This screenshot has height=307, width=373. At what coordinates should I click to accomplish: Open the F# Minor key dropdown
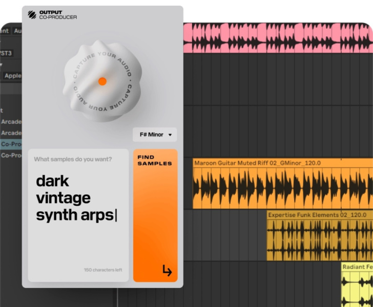pos(155,135)
